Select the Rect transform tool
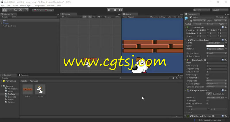Viewport: 230px width, 122px height. (x=26, y=10)
